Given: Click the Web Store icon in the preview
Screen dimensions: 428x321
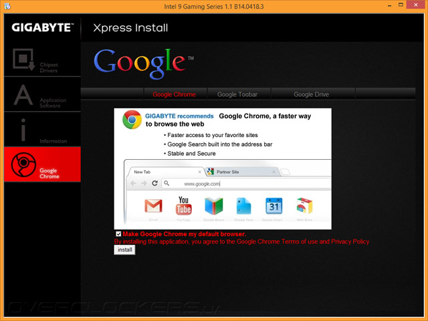Looking at the screenshot, I should pyautogui.click(x=304, y=206).
